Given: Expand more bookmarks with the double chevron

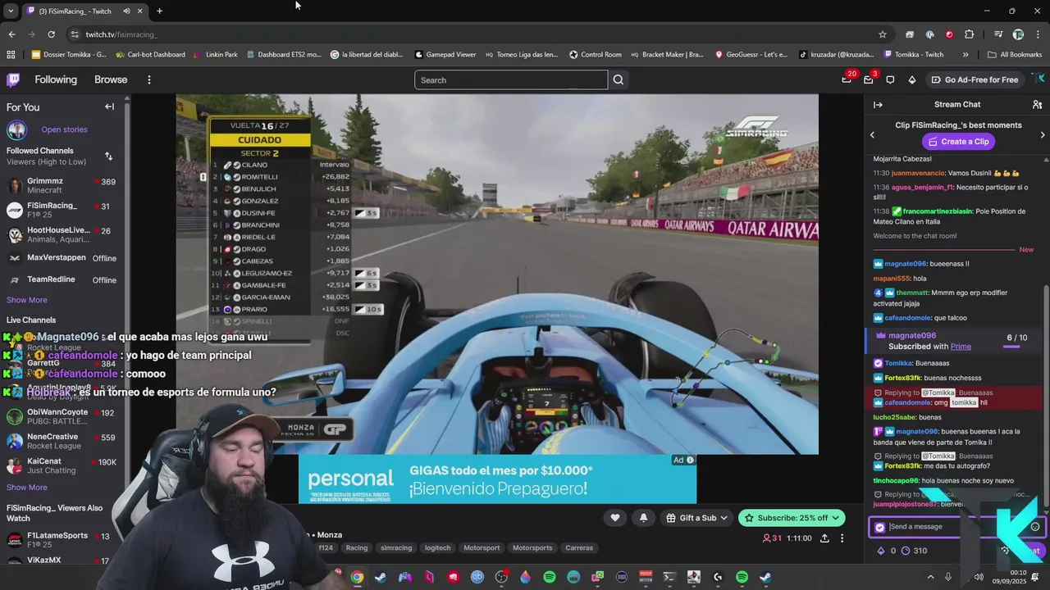Looking at the screenshot, I should pyautogui.click(x=966, y=55).
